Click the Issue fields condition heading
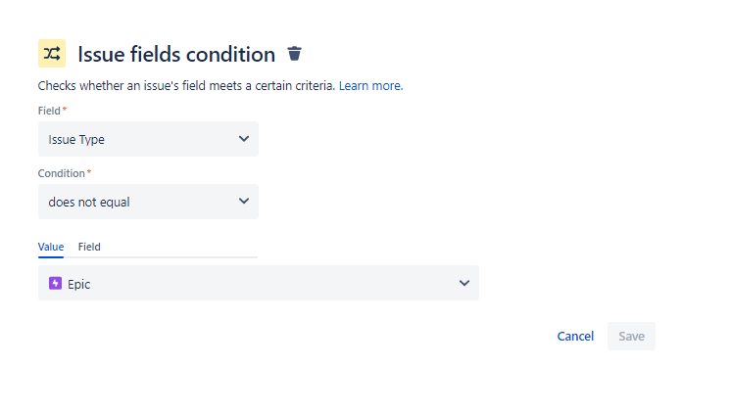 176,54
